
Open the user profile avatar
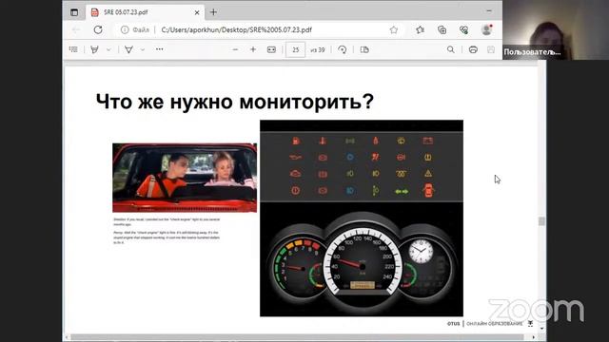pyautogui.click(x=486, y=29)
